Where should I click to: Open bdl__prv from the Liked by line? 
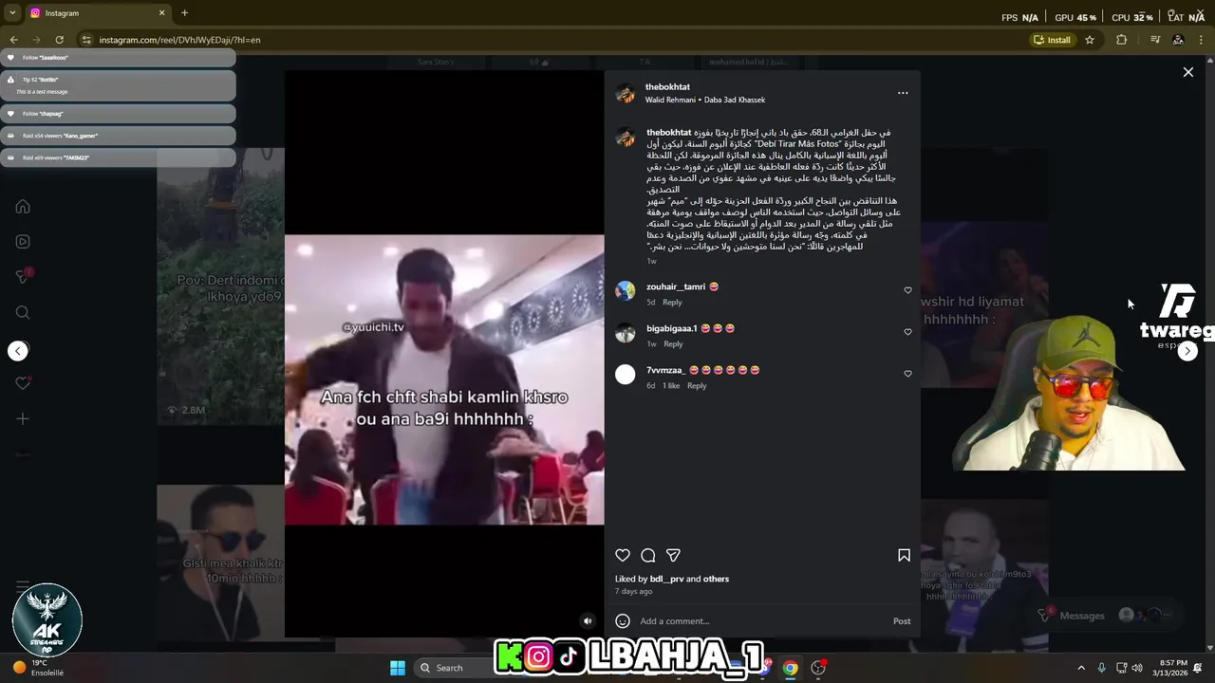coord(666,579)
